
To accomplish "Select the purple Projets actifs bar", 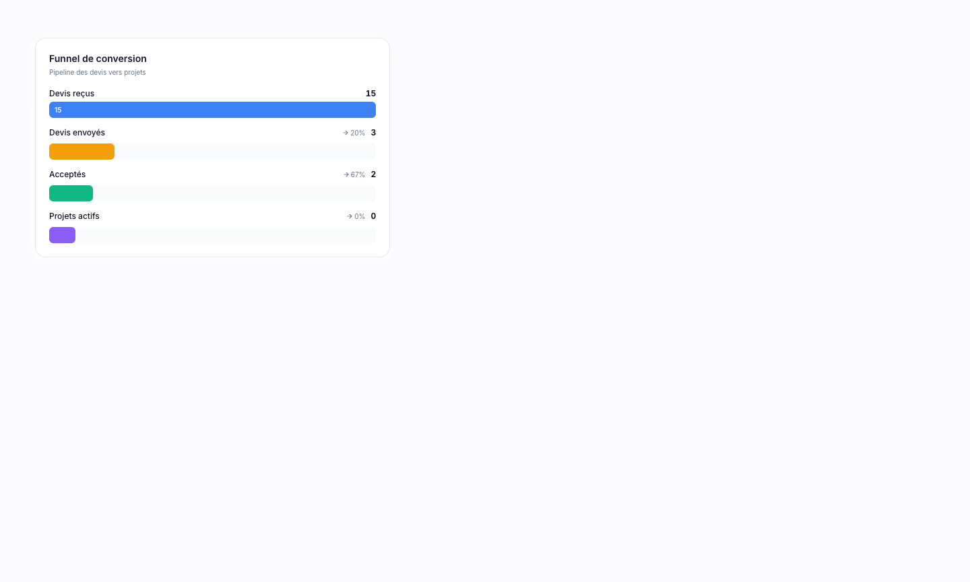I will click(x=62, y=235).
